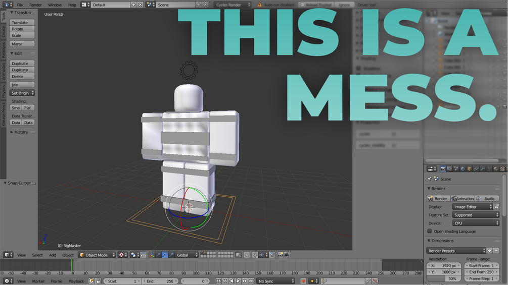
Task: Collapse the Dimensions panel
Action: click(429, 241)
